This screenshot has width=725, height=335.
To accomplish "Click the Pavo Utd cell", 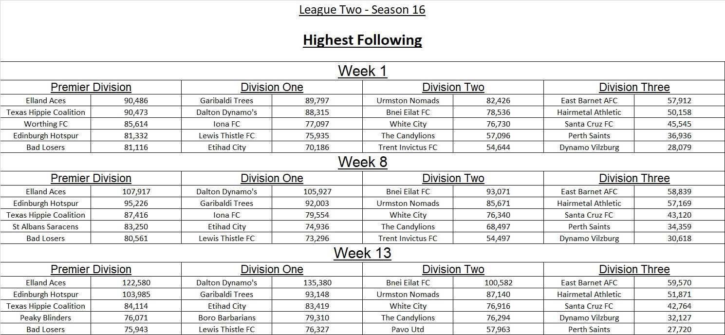I will pyautogui.click(x=408, y=330).
